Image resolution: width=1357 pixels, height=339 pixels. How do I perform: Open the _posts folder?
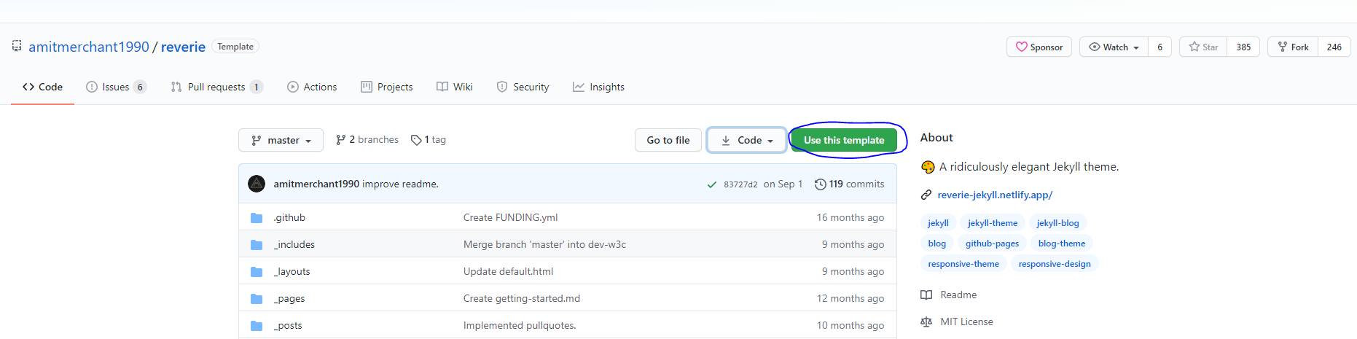click(x=288, y=325)
